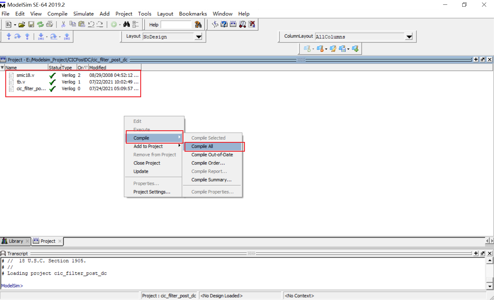This screenshot has height=300, width=494.
Task: Click the Step Into Current instance icon
Action: click(x=41, y=36)
